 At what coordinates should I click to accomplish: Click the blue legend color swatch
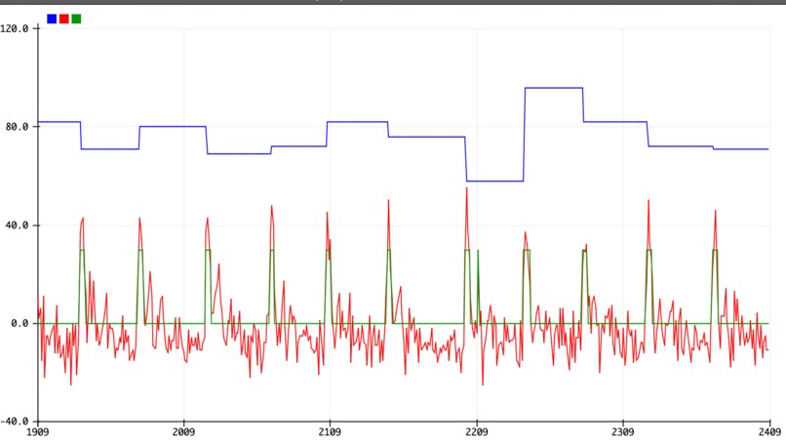click(x=52, y=20)
